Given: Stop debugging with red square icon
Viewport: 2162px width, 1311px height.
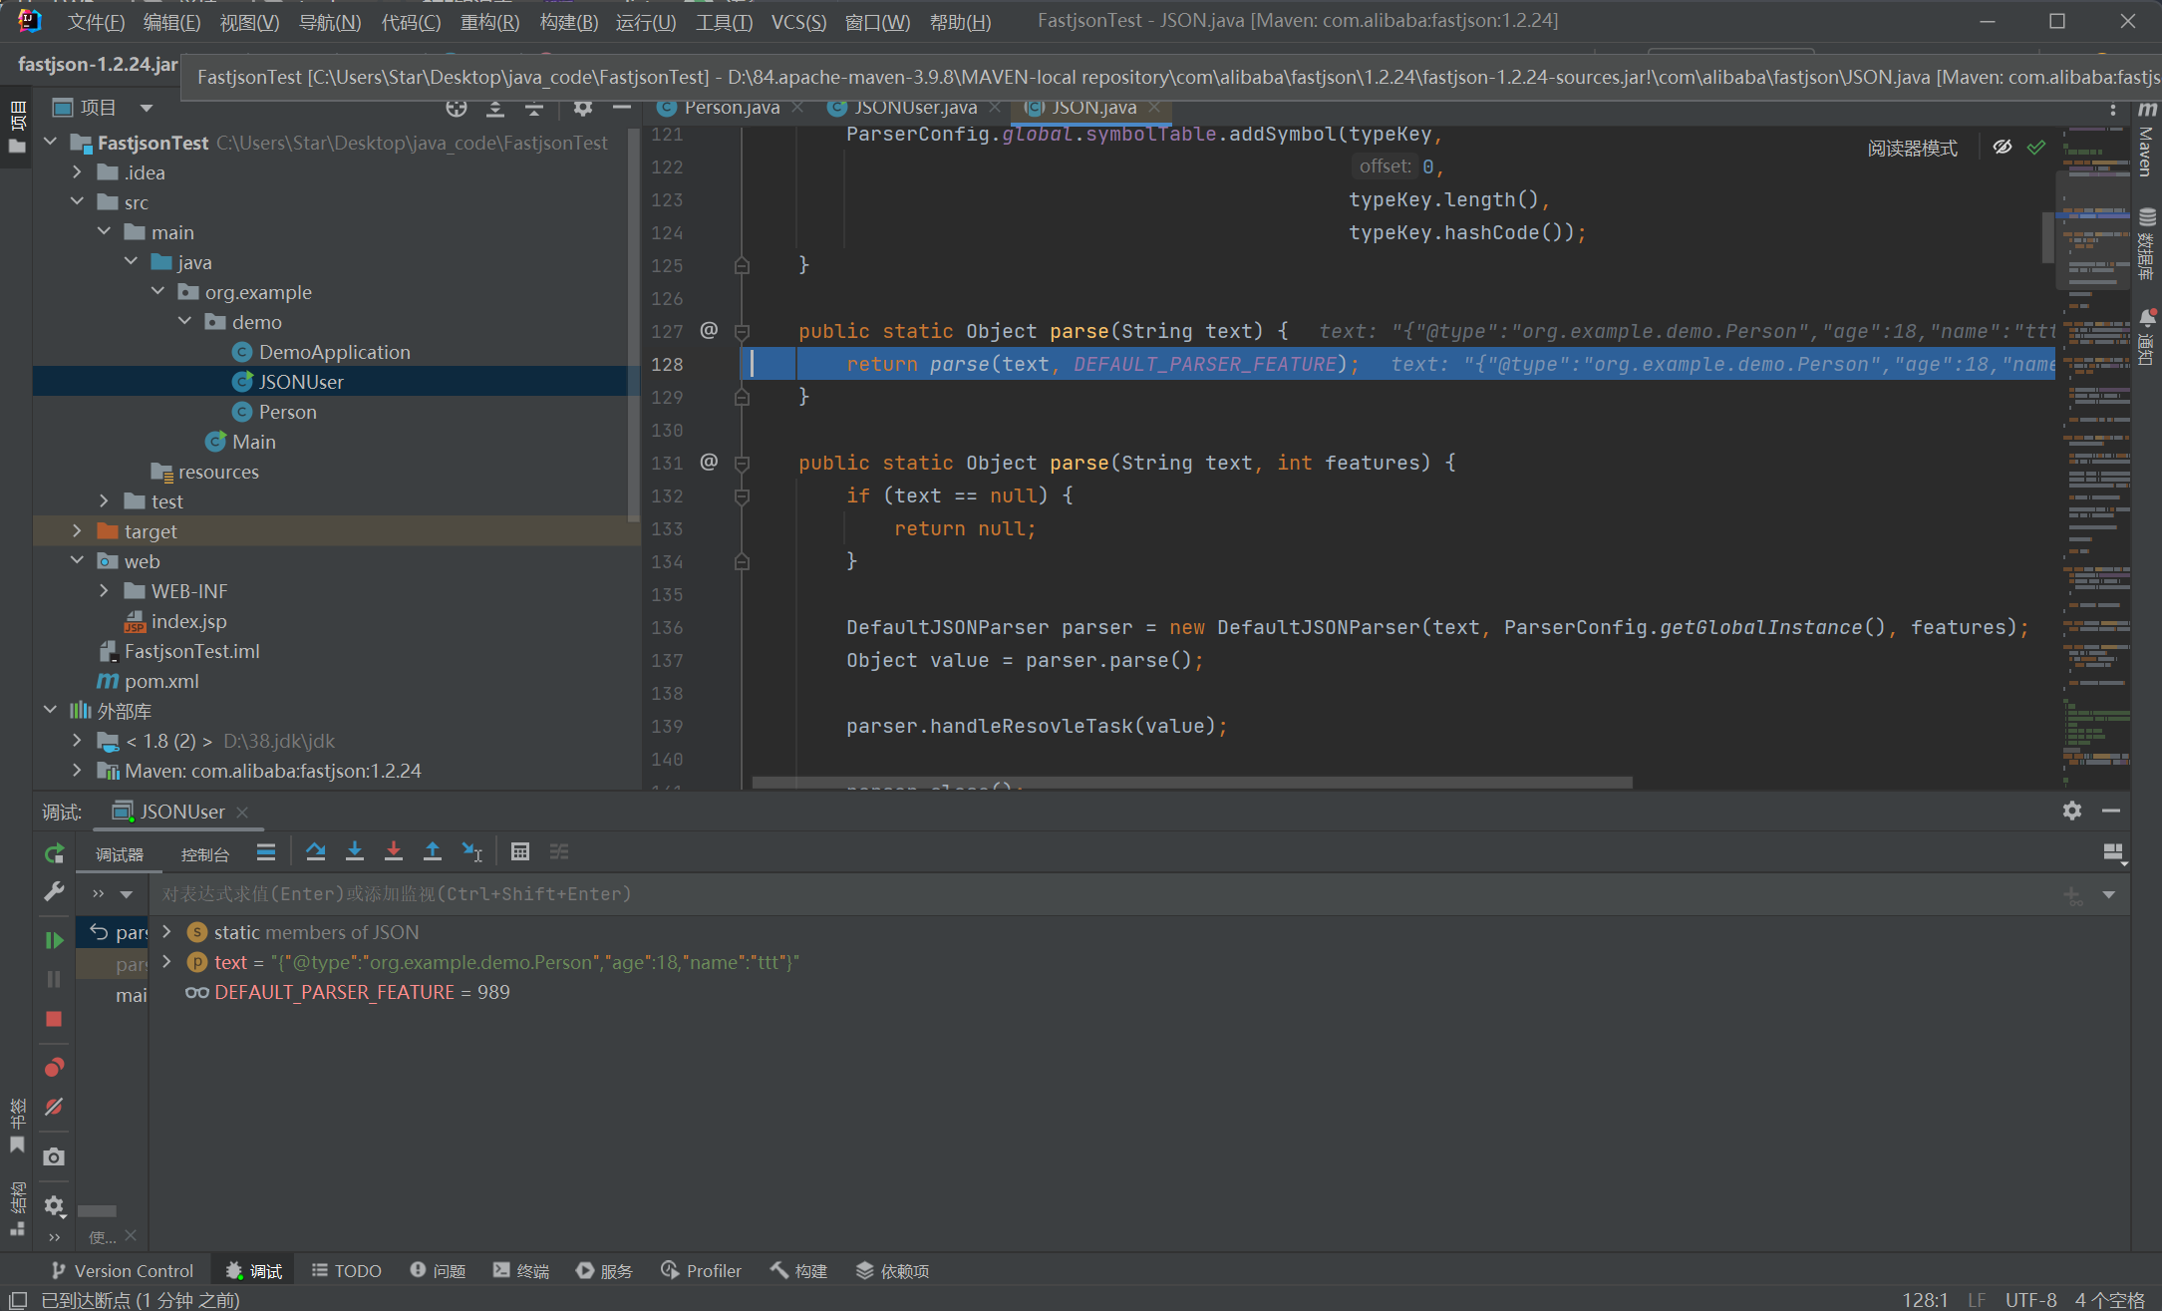Looking at the screenshot, I should point(54,1018).
